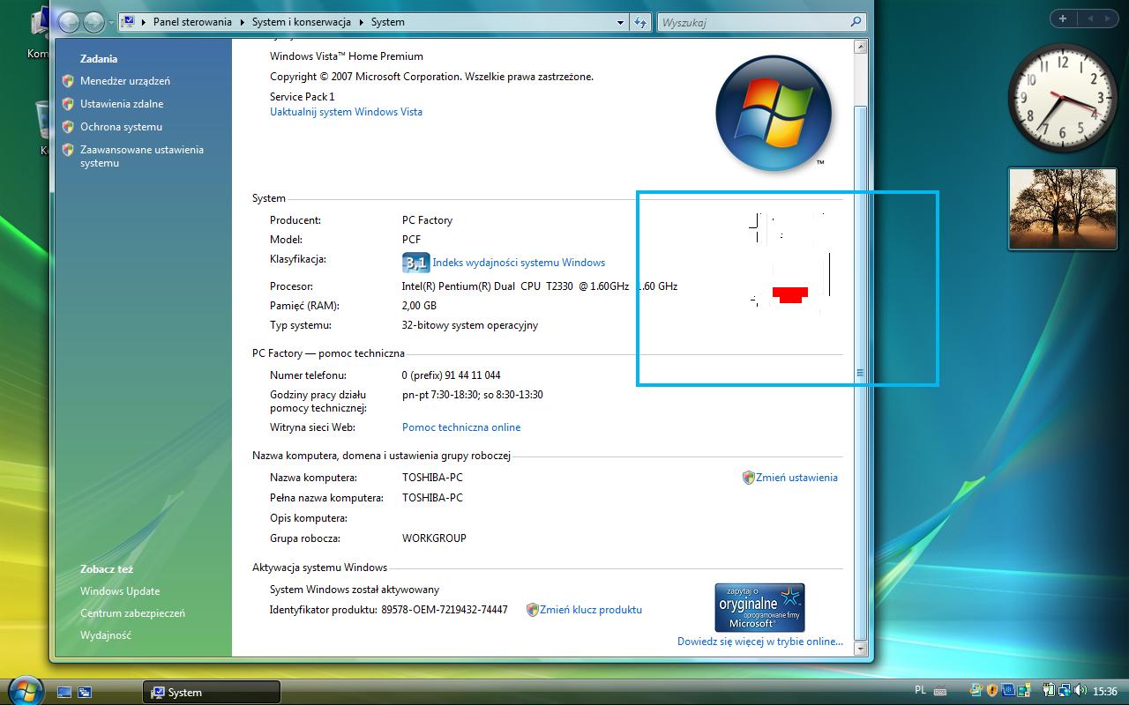
Task: Open Ustawienia zdalne
Action: point(122,104)
